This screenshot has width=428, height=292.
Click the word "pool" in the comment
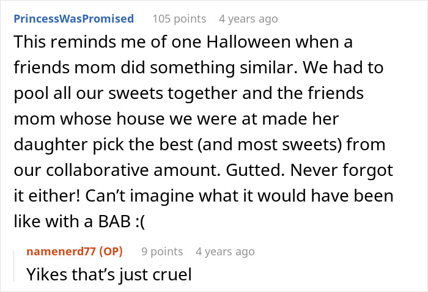click(x=29, y=95)
